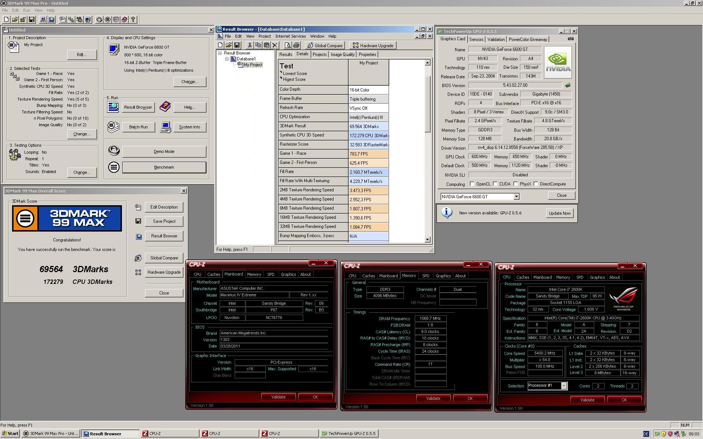Screen dimensions: 703x439
Task: Enable DirectCompute checkbox in GPU-Z
Action: pyautogui.click(x=536, y=184)
